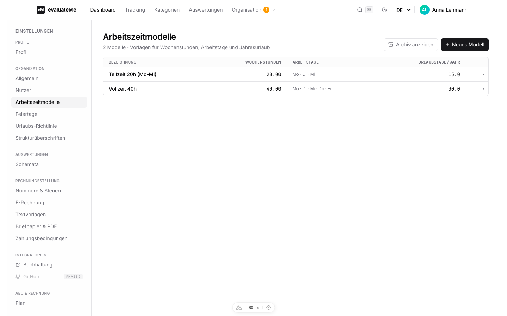Expand the Organisation menu chevron
This screenshot has height=316, width=507.
point(274,10)
